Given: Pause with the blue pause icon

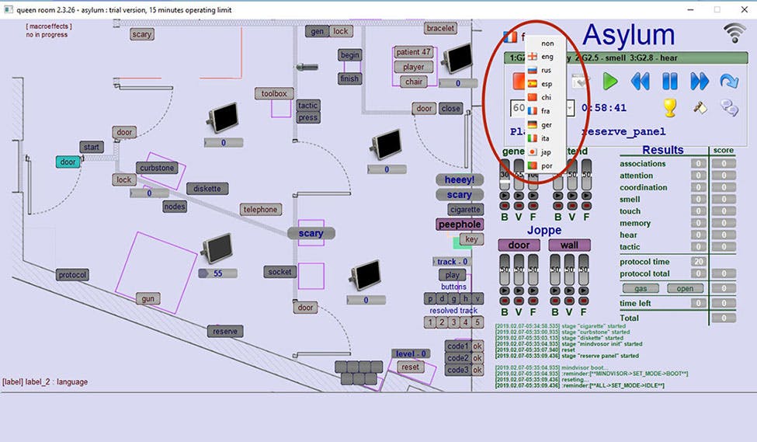Looking at the screenshot, I should point(669,81).
